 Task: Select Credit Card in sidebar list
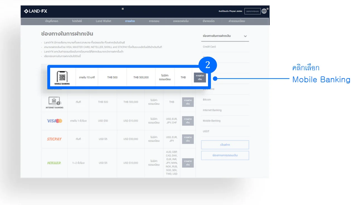(209, 47)
